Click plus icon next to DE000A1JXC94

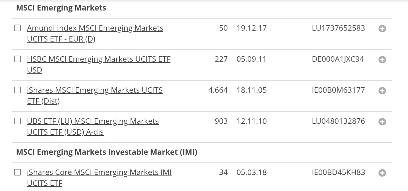[x=382, y=60]
